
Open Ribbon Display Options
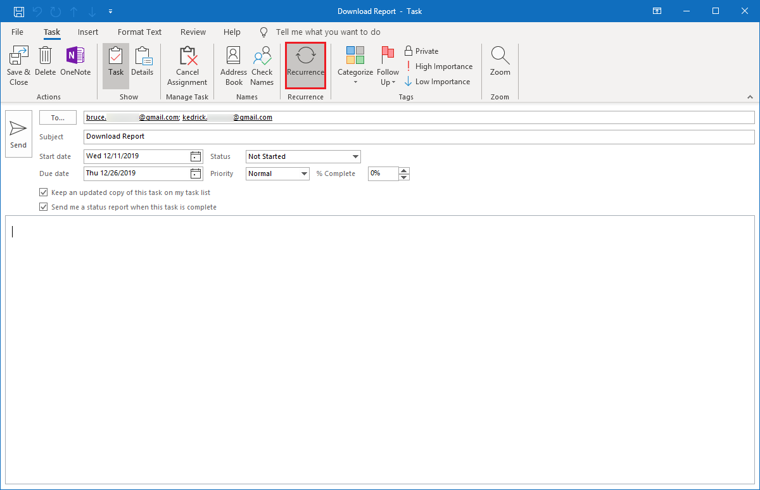[657, 11]
